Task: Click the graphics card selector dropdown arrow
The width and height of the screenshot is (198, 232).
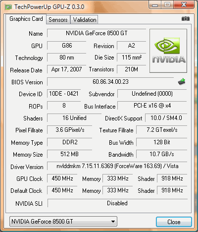Action: 113,222
